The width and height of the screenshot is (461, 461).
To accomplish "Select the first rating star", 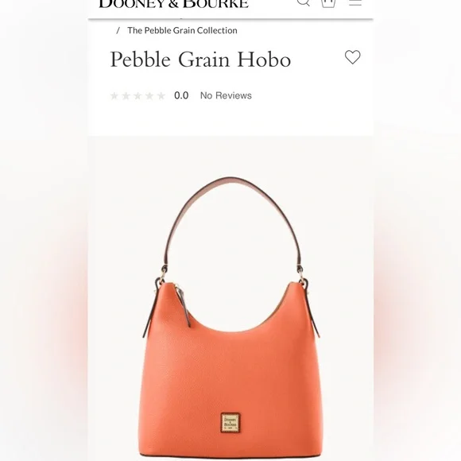I will (x=114, y=96).
